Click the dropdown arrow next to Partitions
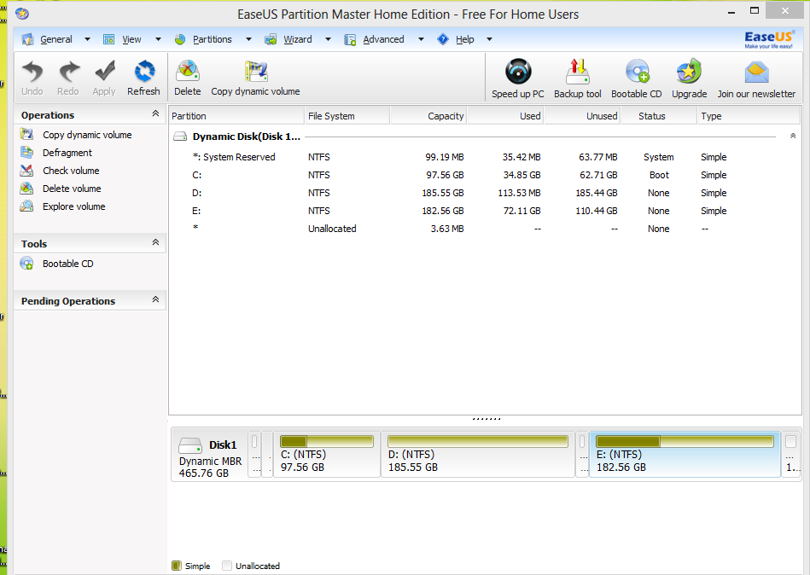The height and width of the screenshot is (575, 810). click(248, 39)
